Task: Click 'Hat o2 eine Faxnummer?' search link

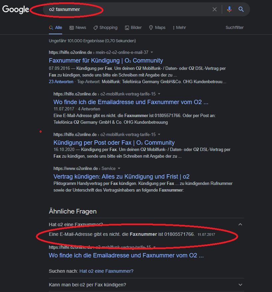Action: pyautogui.click(x=106, y=271)
